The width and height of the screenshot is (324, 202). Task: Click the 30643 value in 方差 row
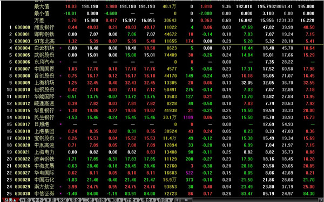coord(170,20)
